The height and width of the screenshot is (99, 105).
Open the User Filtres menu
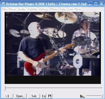pos(75,9)
